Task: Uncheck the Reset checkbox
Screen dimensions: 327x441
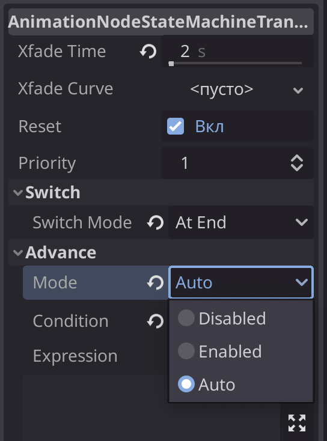Action: click(x=176, y=126)
